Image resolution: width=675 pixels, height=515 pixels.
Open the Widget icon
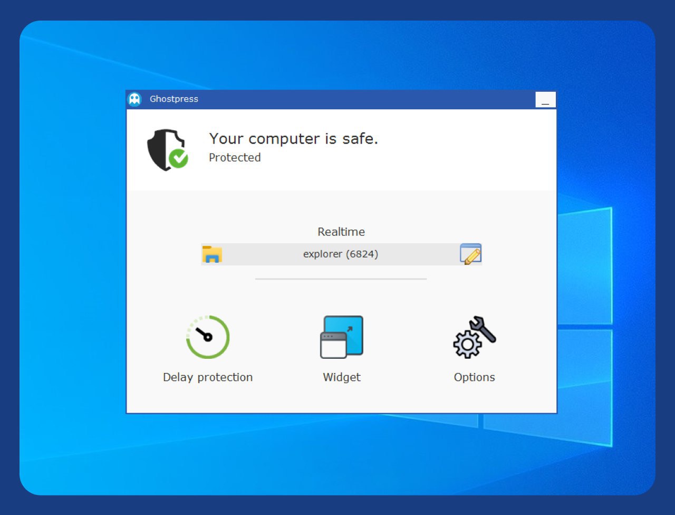coord(342,337)
